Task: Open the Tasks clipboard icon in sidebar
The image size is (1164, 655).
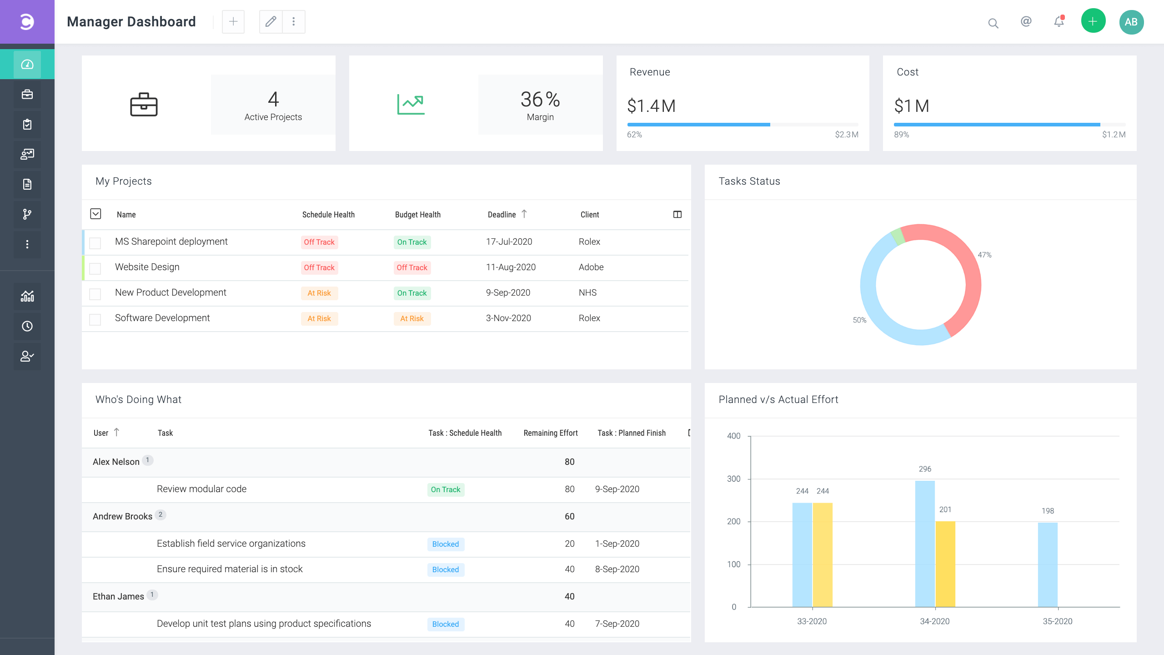Action: coord(27,124)
